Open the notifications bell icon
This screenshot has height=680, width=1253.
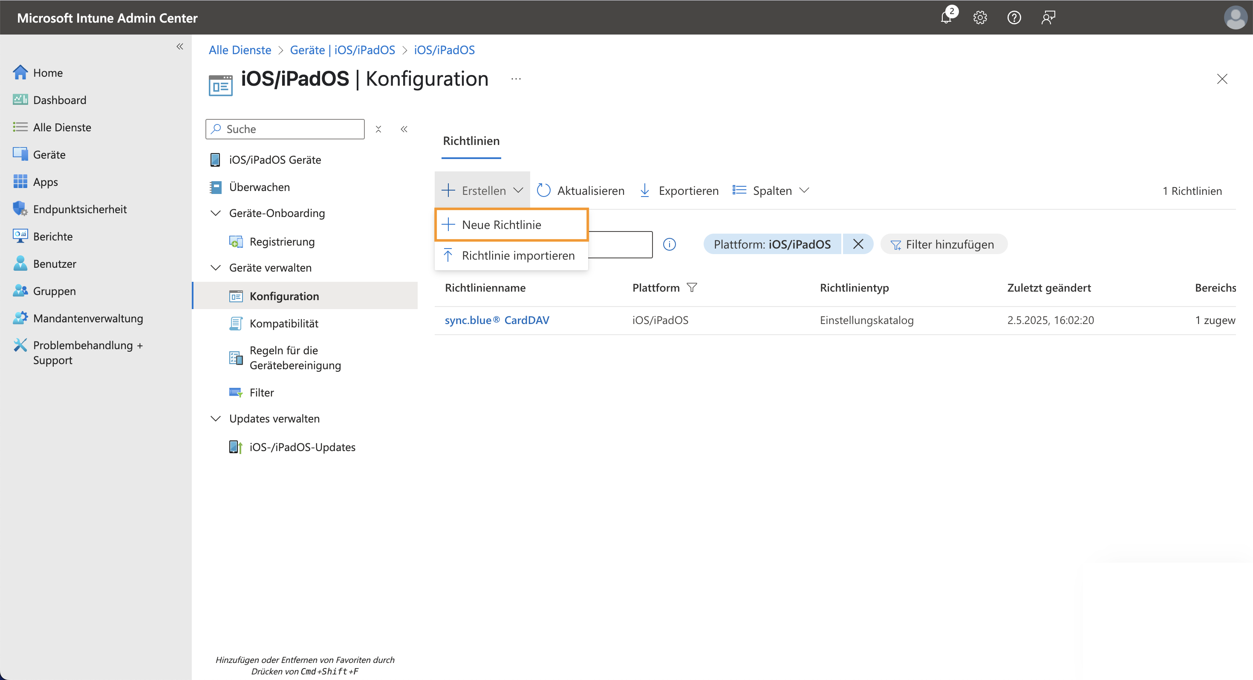946,17
